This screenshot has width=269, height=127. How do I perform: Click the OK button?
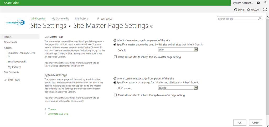[x=240, y=123]
